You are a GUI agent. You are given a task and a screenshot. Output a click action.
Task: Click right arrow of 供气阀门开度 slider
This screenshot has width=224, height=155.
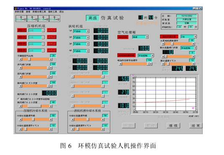point(51,68)
